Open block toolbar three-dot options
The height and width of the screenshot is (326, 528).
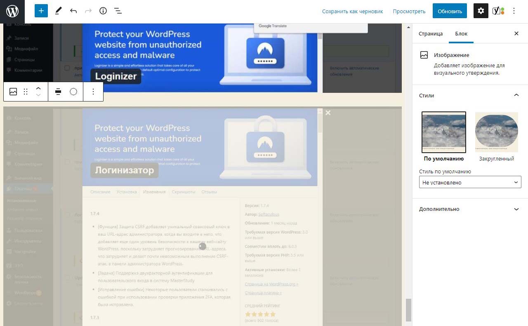click(x=93, y=92)
